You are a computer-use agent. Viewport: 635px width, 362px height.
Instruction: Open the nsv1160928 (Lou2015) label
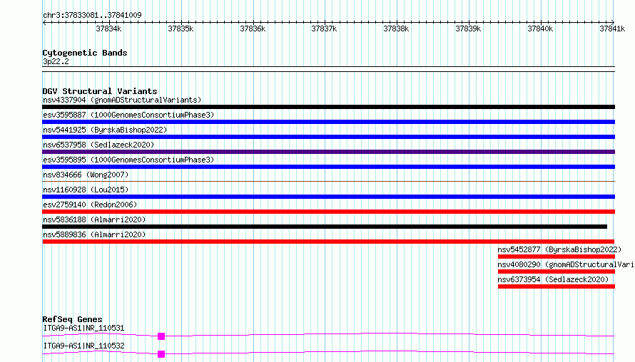point(86,190)
